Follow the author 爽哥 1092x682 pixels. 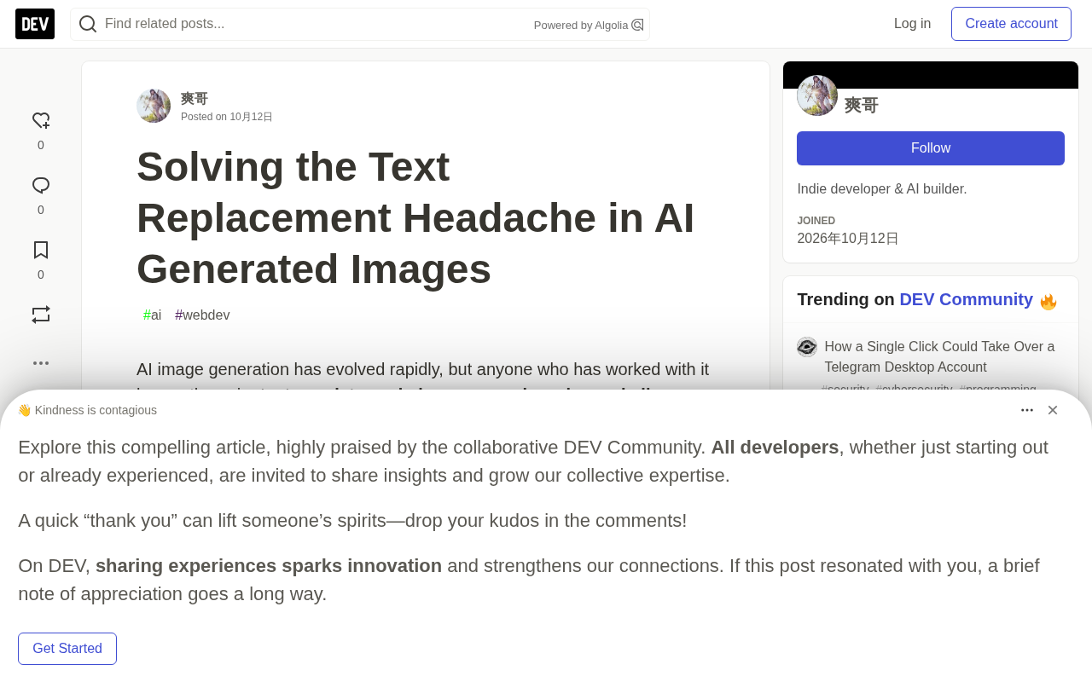tap(931, 148)
